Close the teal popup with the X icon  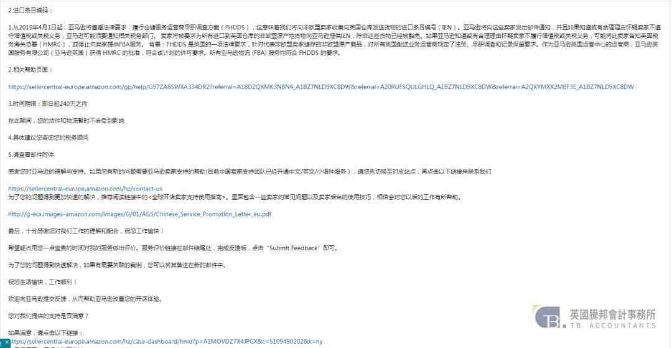pos(6,342)
